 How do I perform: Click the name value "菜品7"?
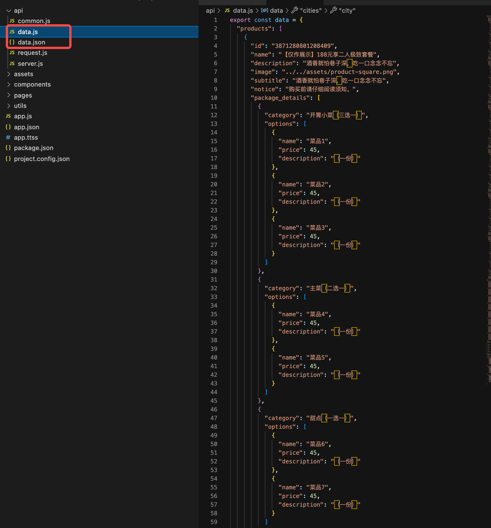[x=317, y=488]
